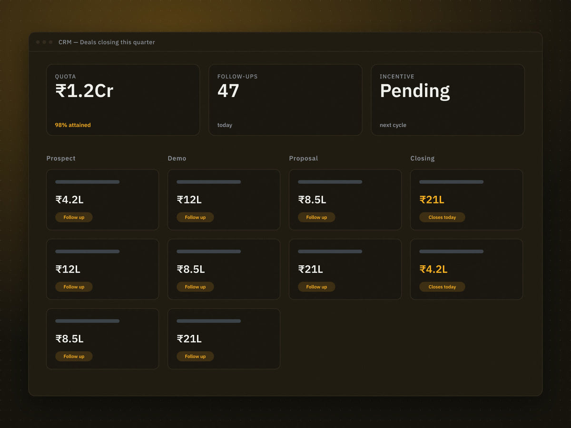The image size is (571, 428).
Task: Open the Quota ₹1.2Cr summary card
Action: click(x=123, y=100)
